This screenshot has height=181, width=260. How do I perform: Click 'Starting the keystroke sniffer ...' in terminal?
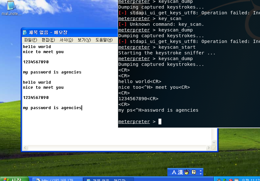click(x=167, y=53)
